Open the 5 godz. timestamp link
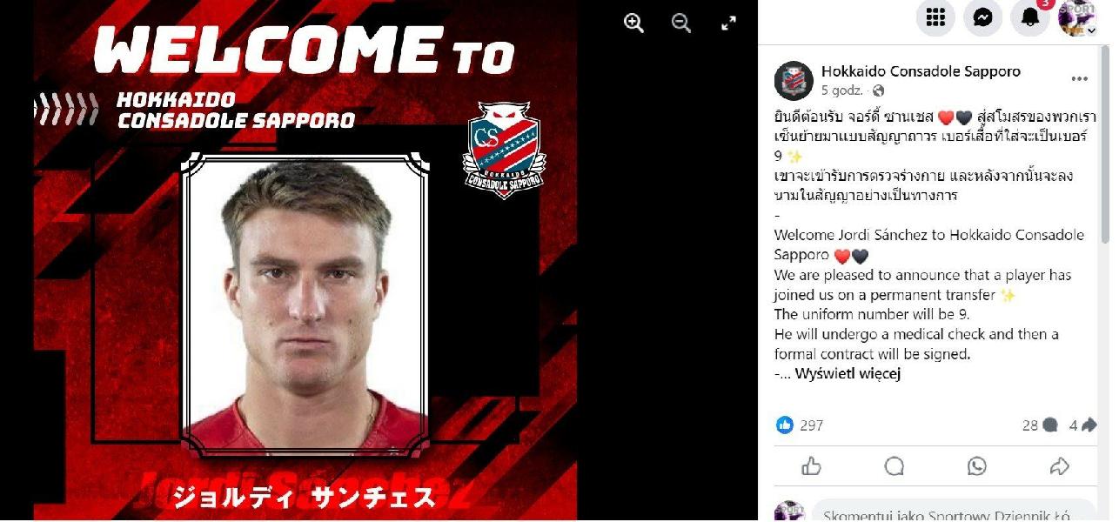1119x522 pixels. [x=841, y=90]
